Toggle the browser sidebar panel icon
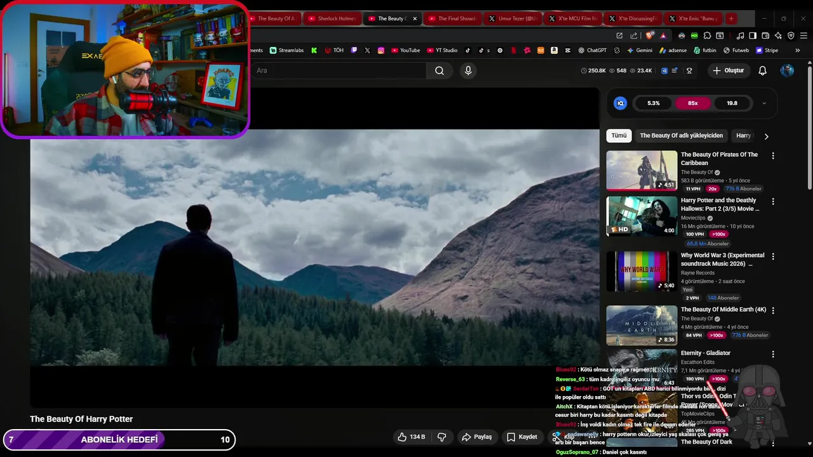 (753, 36)
